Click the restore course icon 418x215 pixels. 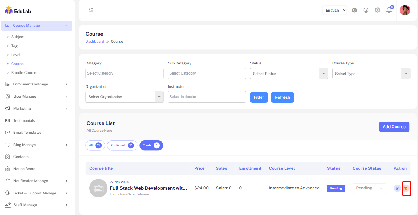click(x=397, y=188)
